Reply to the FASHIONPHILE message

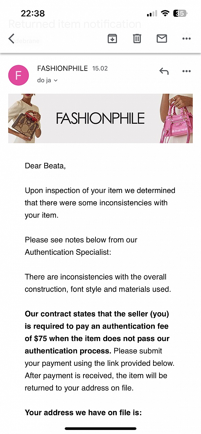(x=164, y=71)
